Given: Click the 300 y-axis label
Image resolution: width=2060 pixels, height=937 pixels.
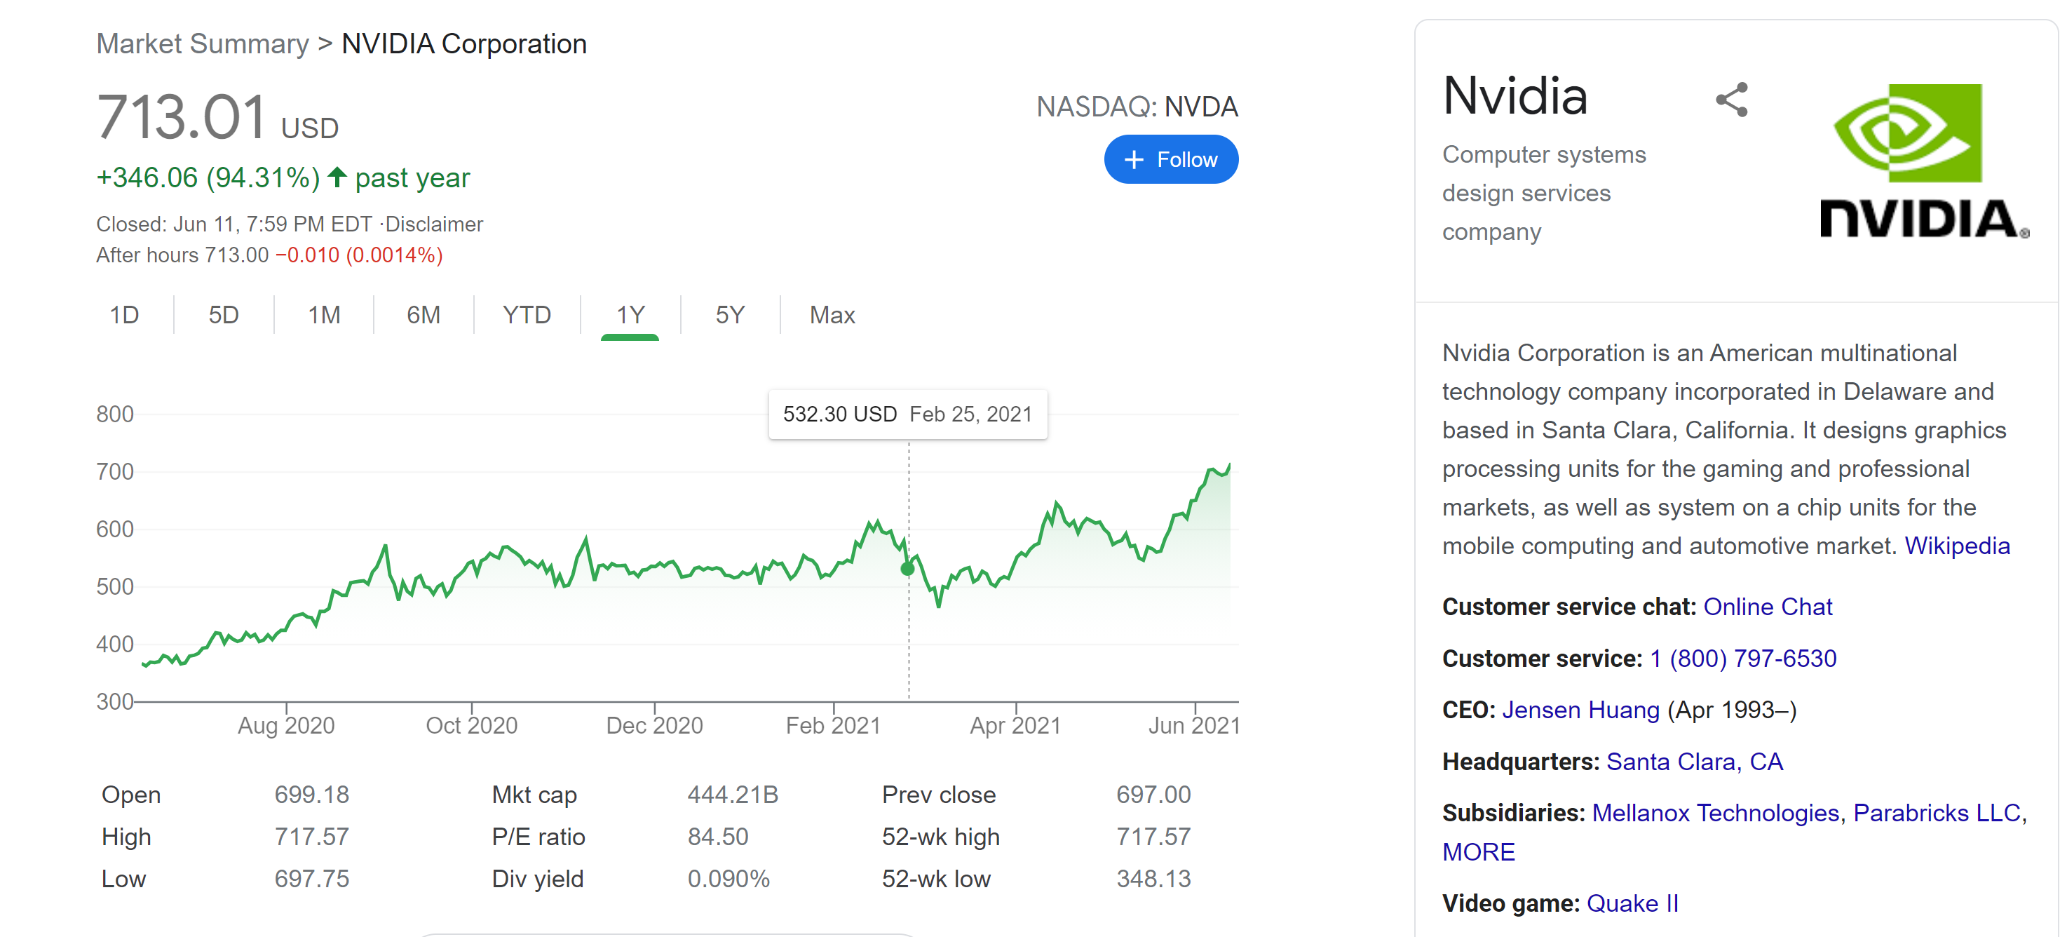Looking at the screenshot, I should click(114, 702).
